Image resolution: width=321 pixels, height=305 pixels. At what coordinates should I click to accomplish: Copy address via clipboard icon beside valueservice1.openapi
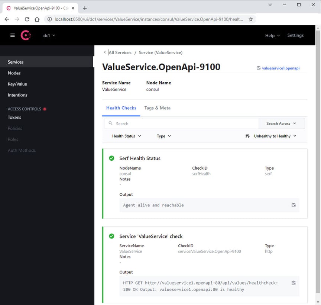[x=259, y=68]
